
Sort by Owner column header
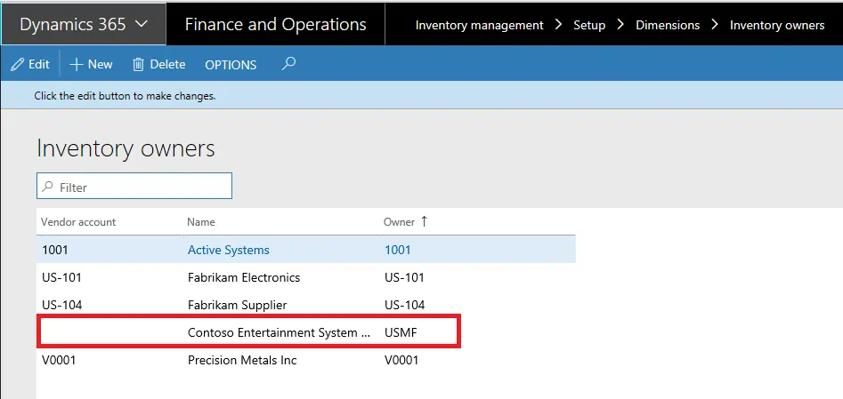click(x=399, y=222)
